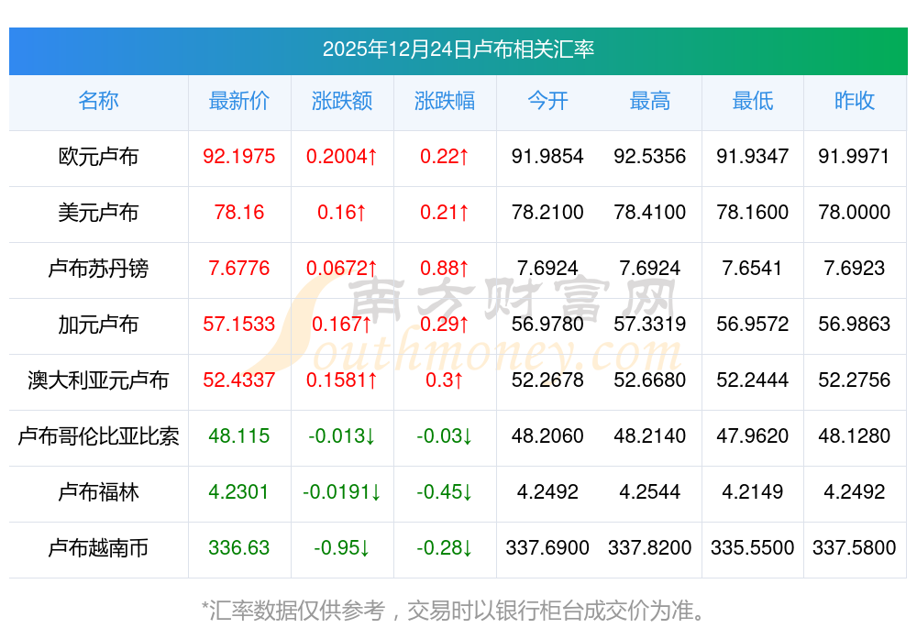This screenshot has height=639, width=917.
Task: Click the high value 92.5356
Action: tap(650, 156)
